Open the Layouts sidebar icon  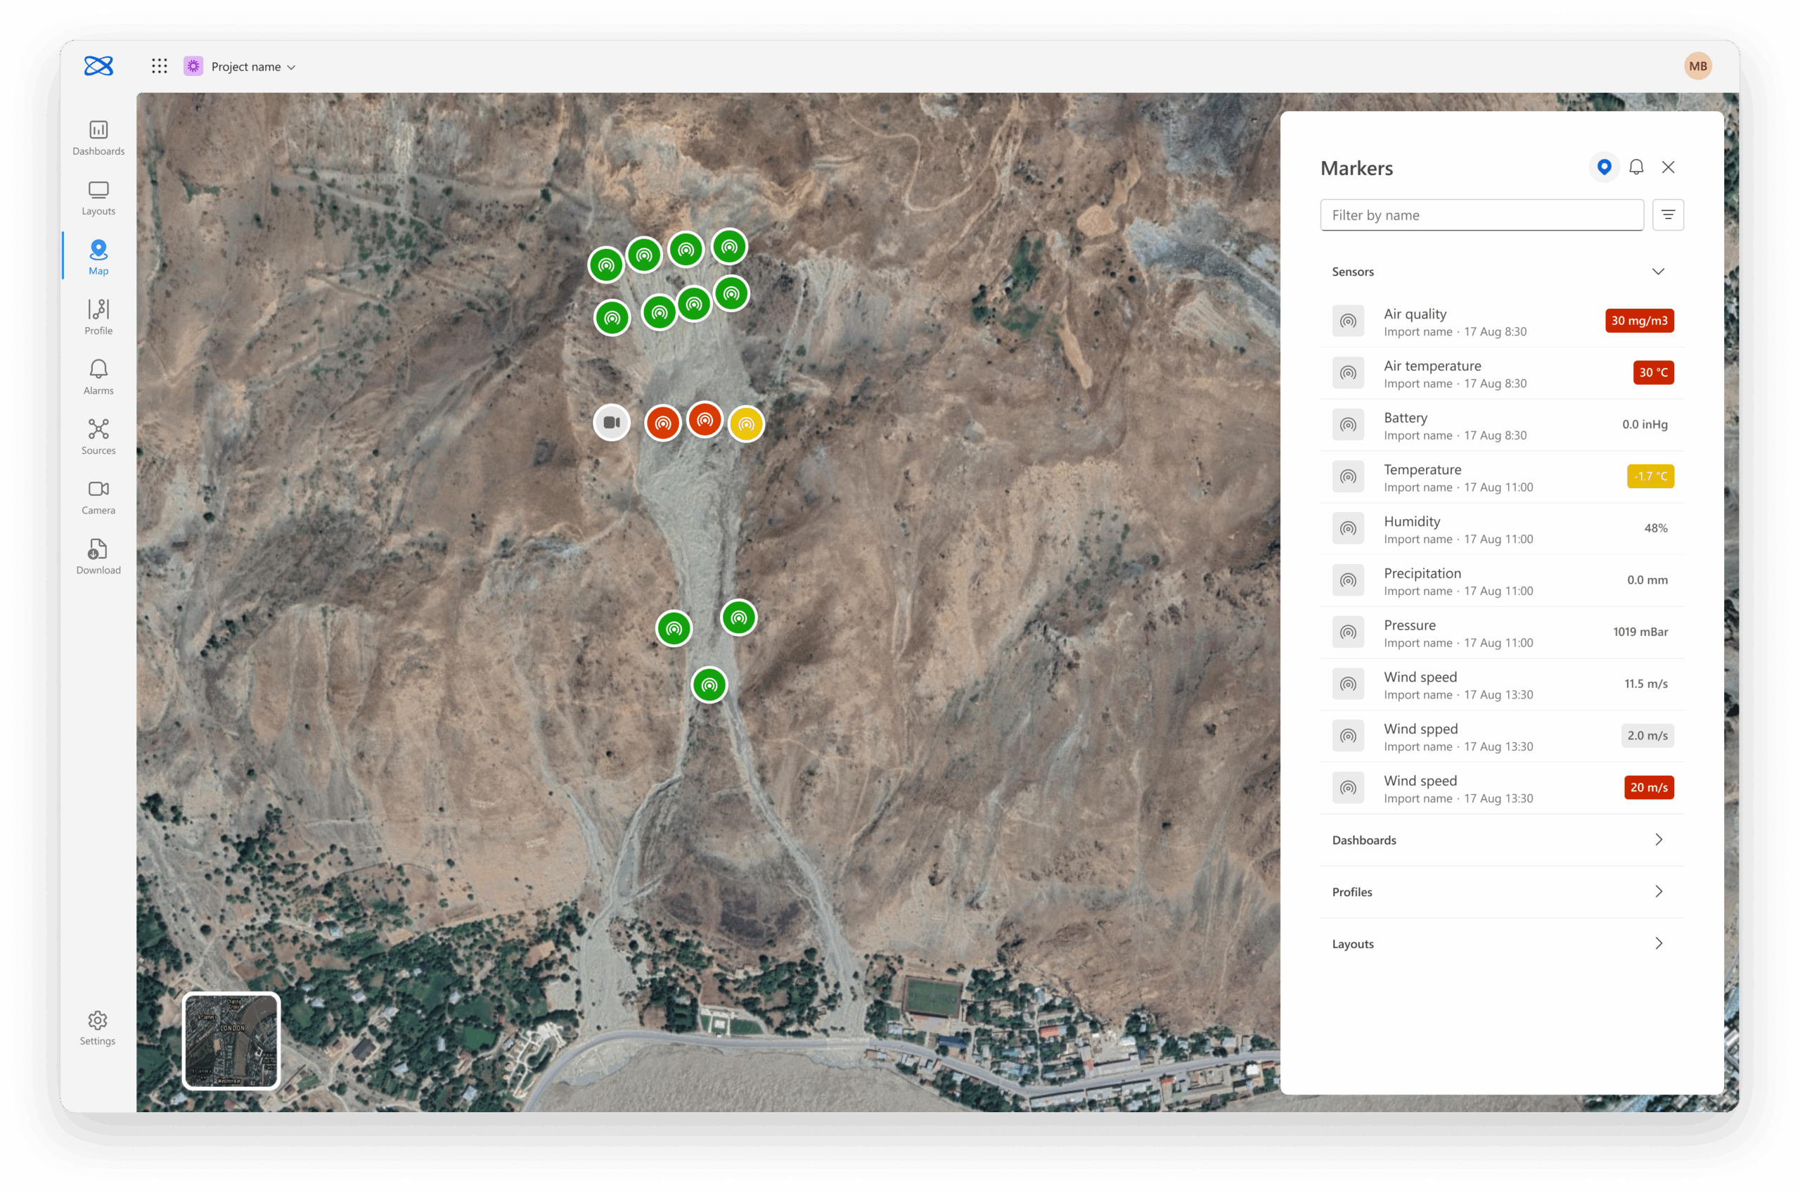tap(98, 198)
